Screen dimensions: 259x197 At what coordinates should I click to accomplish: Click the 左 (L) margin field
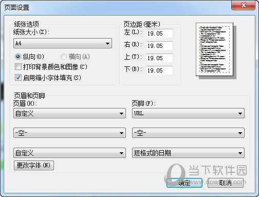159,33
